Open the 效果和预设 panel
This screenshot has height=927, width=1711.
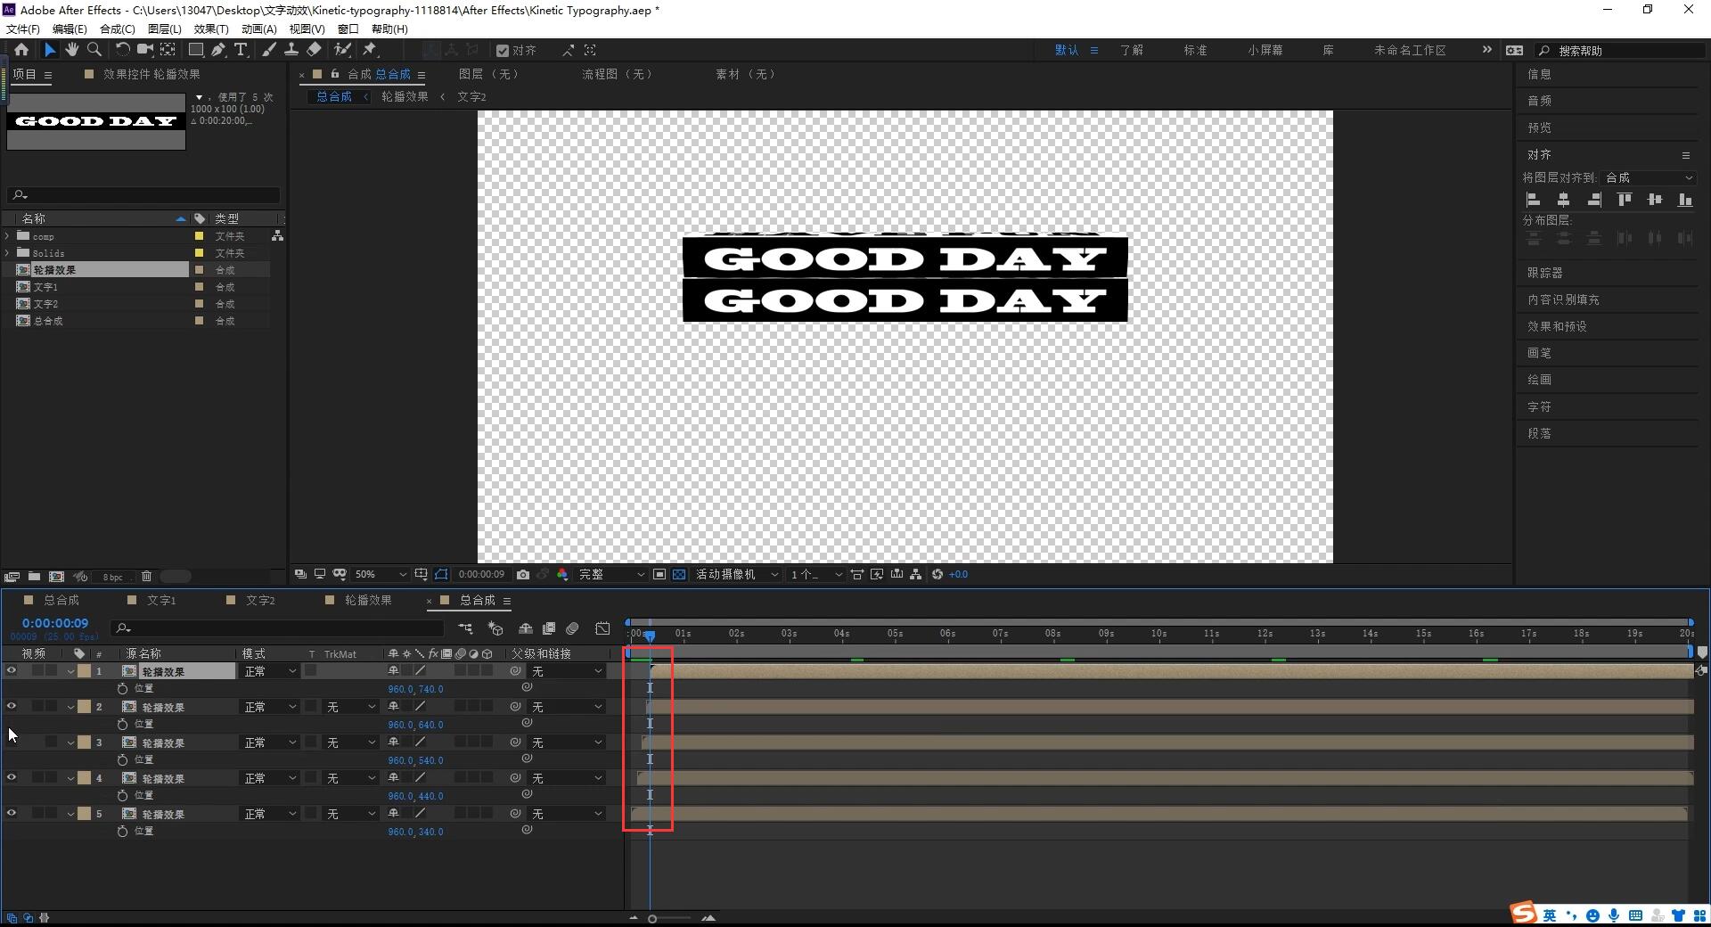(x=1557, y=326)
